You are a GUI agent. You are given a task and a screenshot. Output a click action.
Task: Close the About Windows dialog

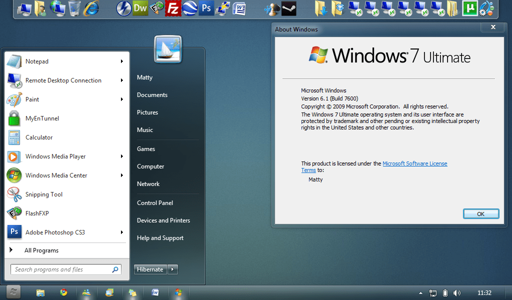click(x=493, y=27)
